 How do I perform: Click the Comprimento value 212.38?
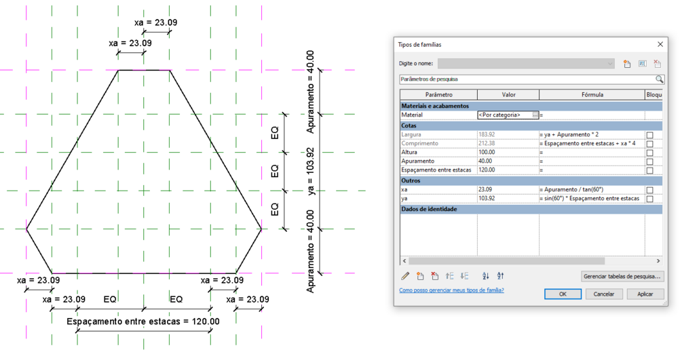(x=508, y=143)
